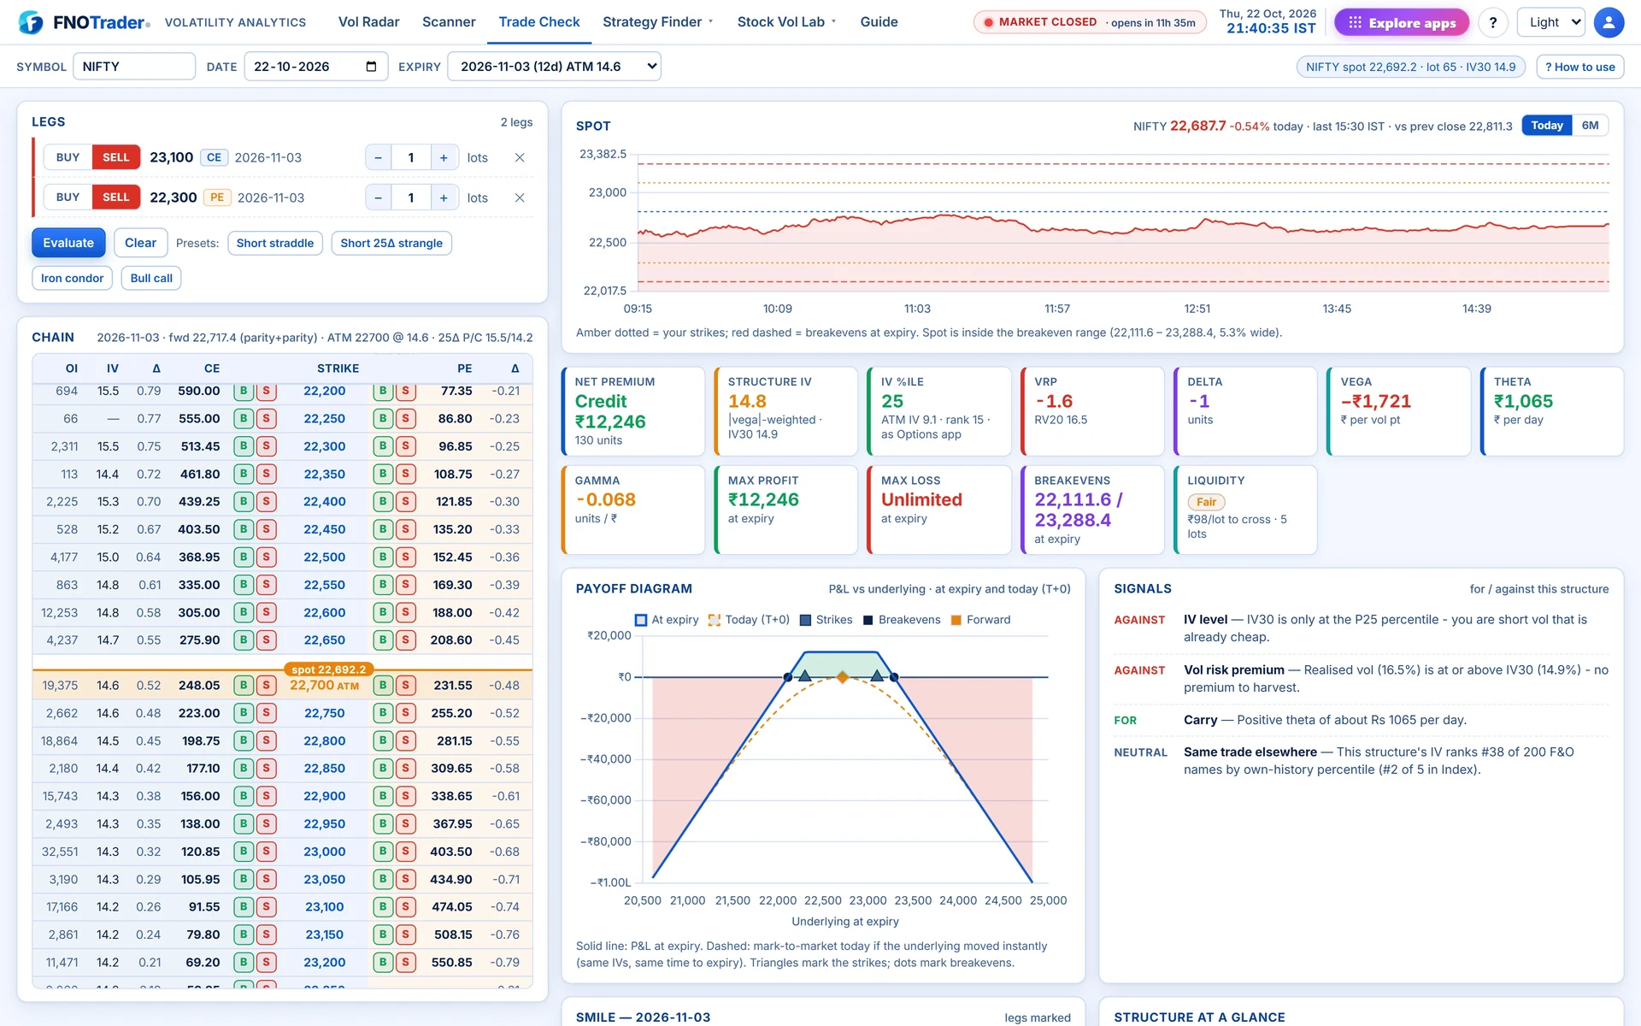Viewport: 1641px width, 1026px height.
Task: Toggle the Breakevens legend entry
Action: click(902, 620)
